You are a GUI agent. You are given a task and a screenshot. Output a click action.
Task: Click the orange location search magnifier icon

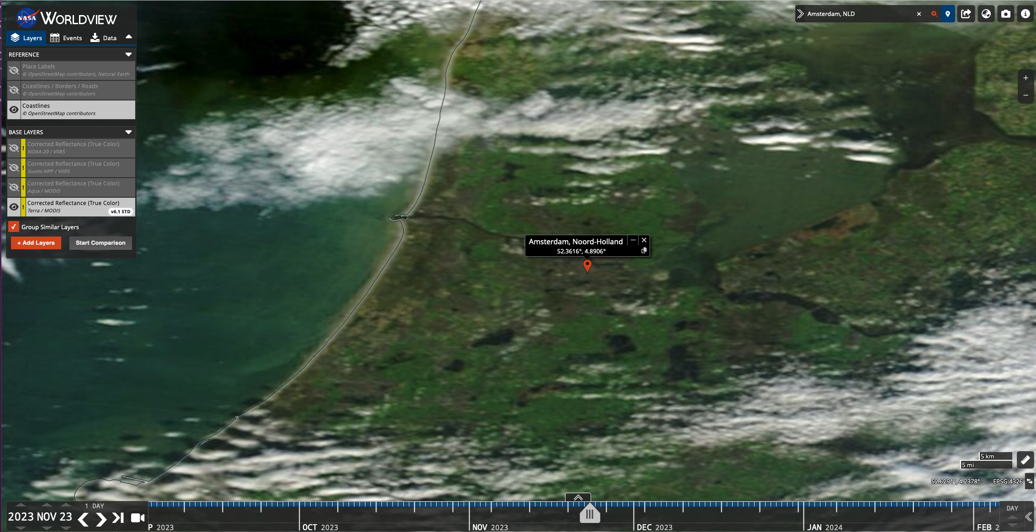coord(934,14)
